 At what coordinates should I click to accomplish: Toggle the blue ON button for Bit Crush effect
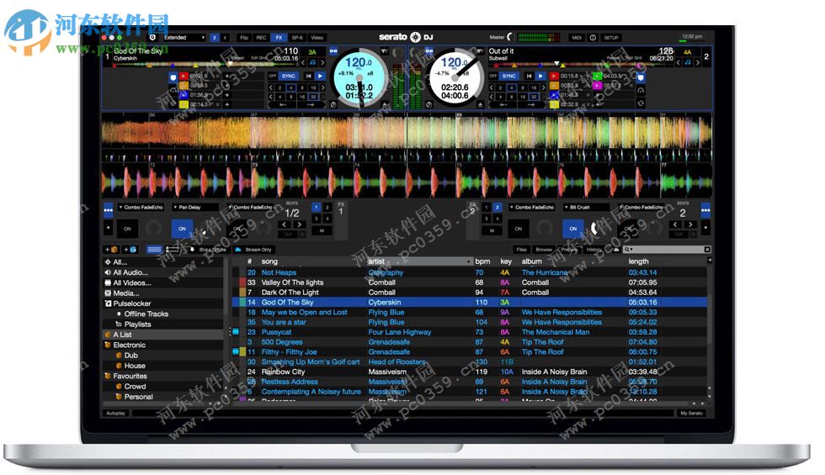pos(573,229)
